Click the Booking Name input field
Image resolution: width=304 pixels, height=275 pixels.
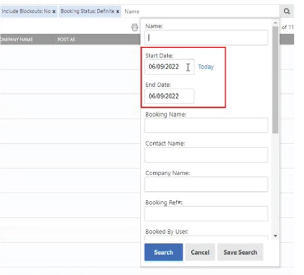tap(206, 125)
